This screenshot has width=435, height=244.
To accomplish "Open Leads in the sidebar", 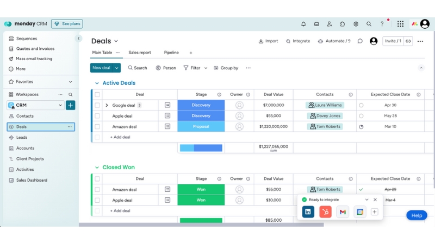I will tap(22, 138).
